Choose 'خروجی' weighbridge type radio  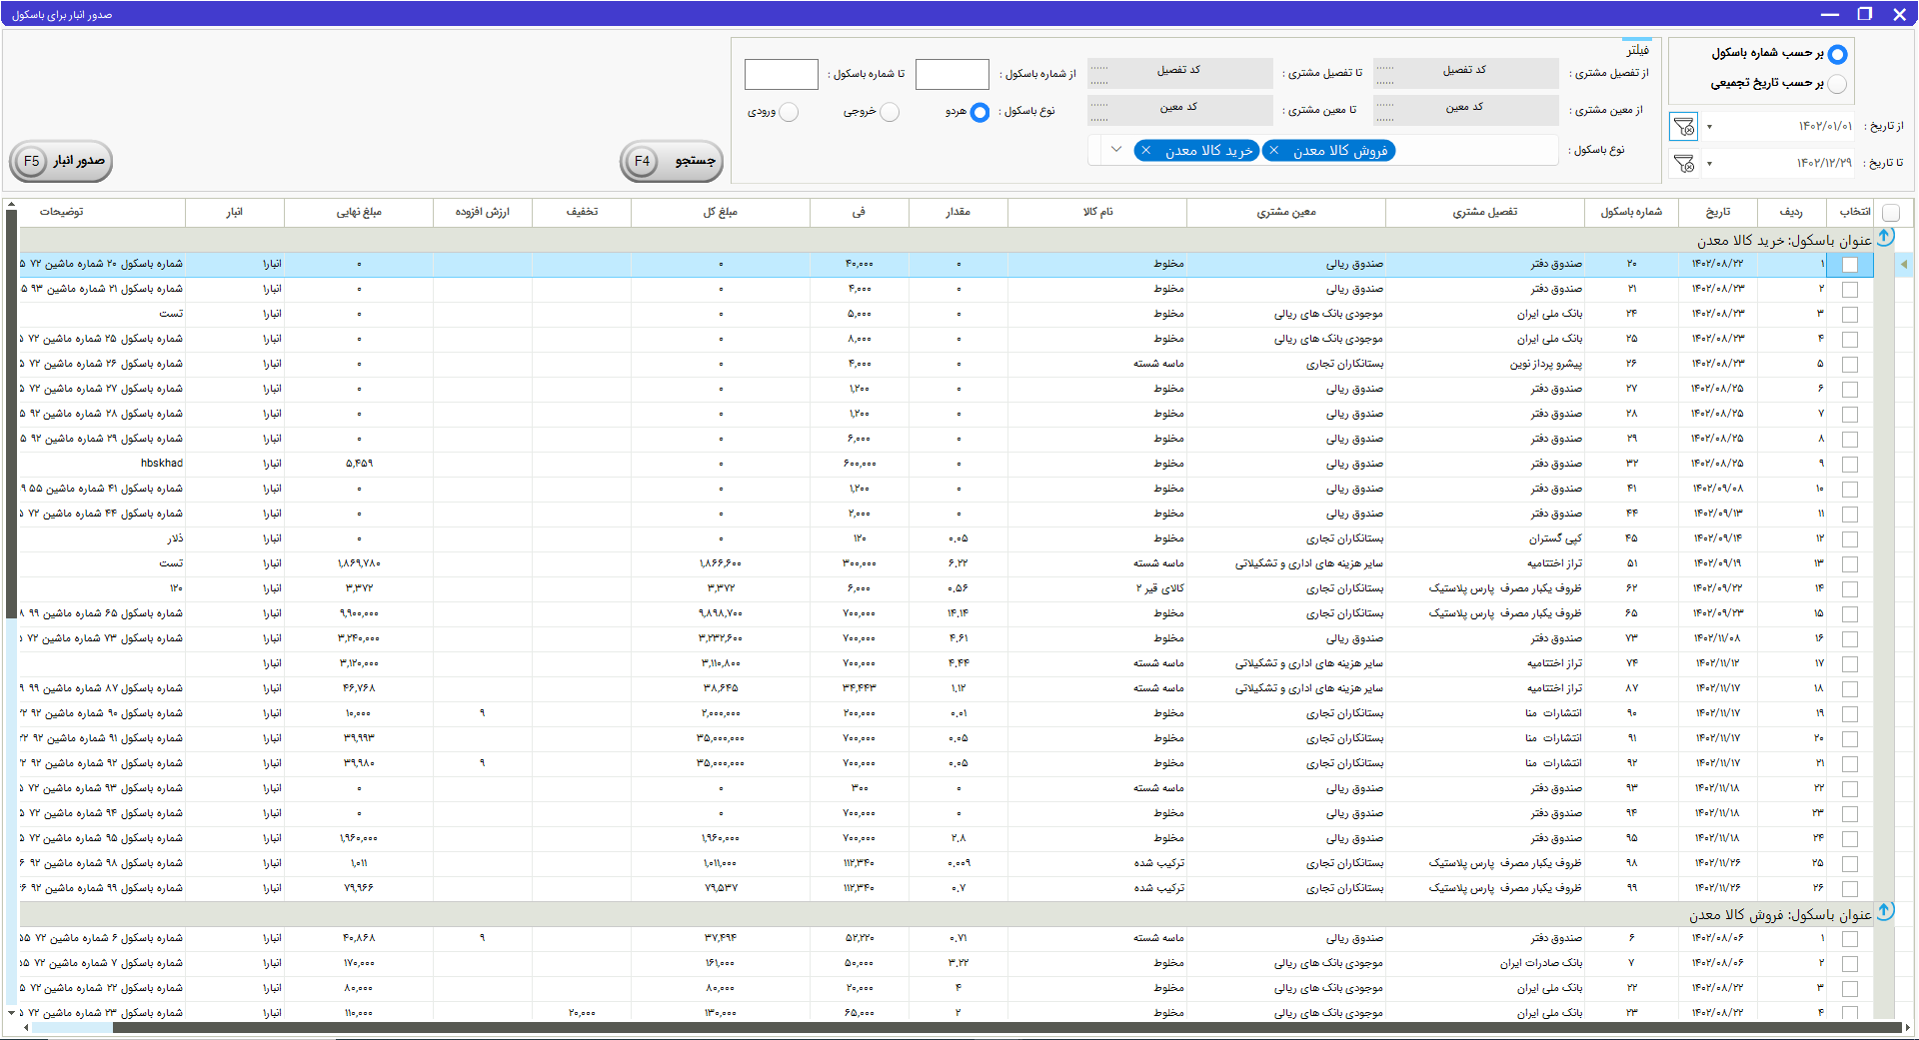[x=890, y=112]
